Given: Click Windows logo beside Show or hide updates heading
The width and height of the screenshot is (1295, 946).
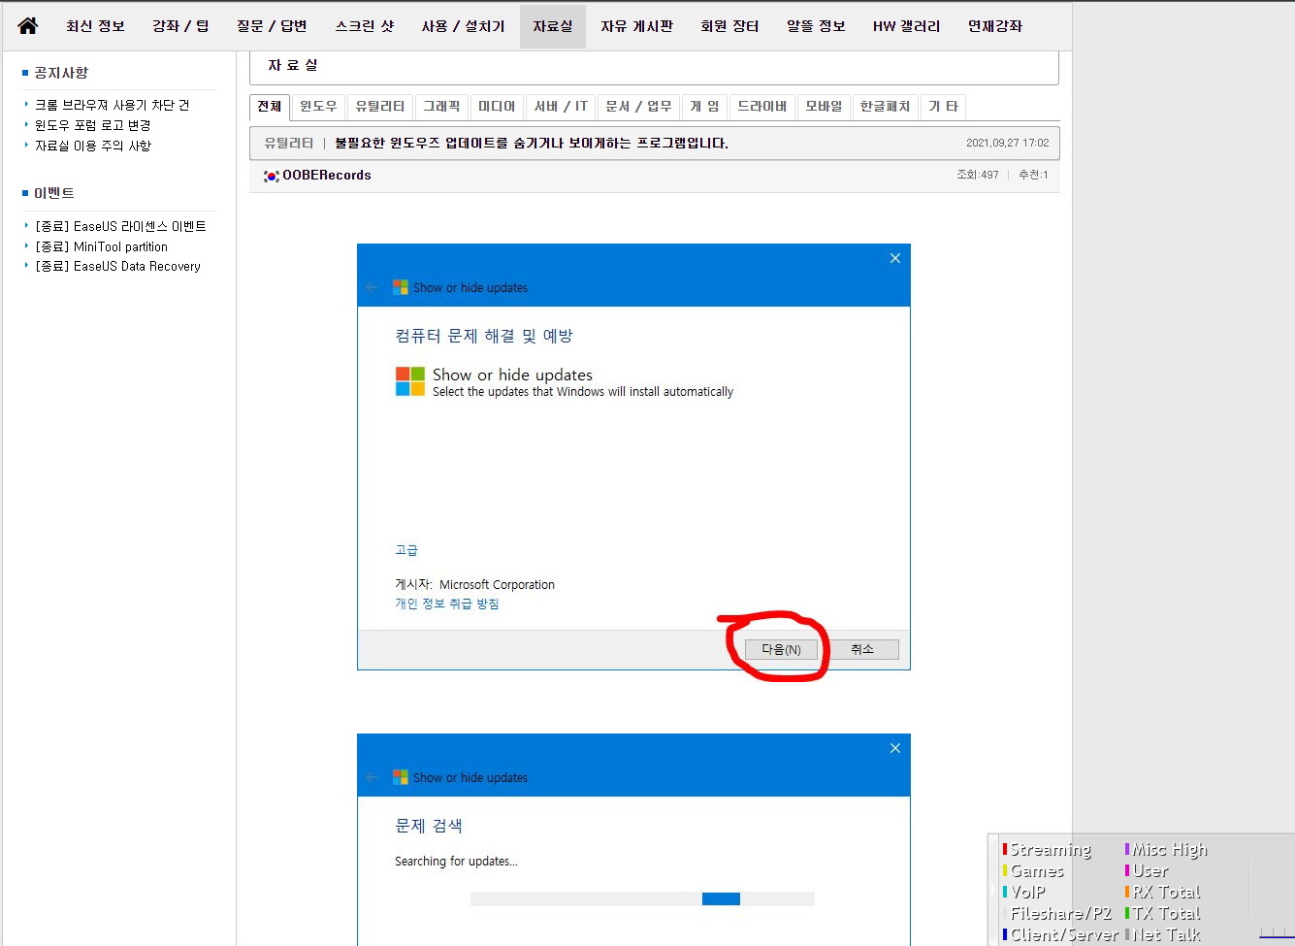Looking at the screenshot, I should click(410, 381).
